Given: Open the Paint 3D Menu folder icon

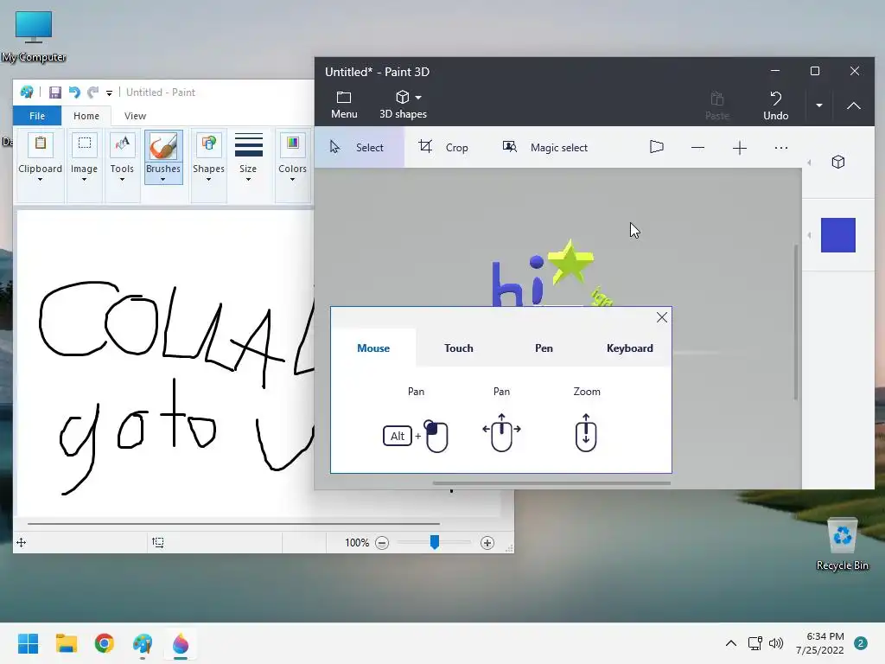Looking at the screenshot, I should pos(344,105).
